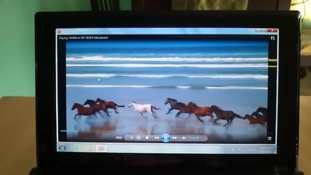Toggle repeat in the playback bar
Image resolution: width=311 pixels, height=175 pixels.
138,138
